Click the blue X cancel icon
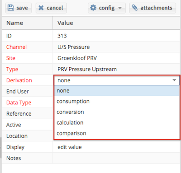This screenshot has width=181, height=173. pos(41,8)
